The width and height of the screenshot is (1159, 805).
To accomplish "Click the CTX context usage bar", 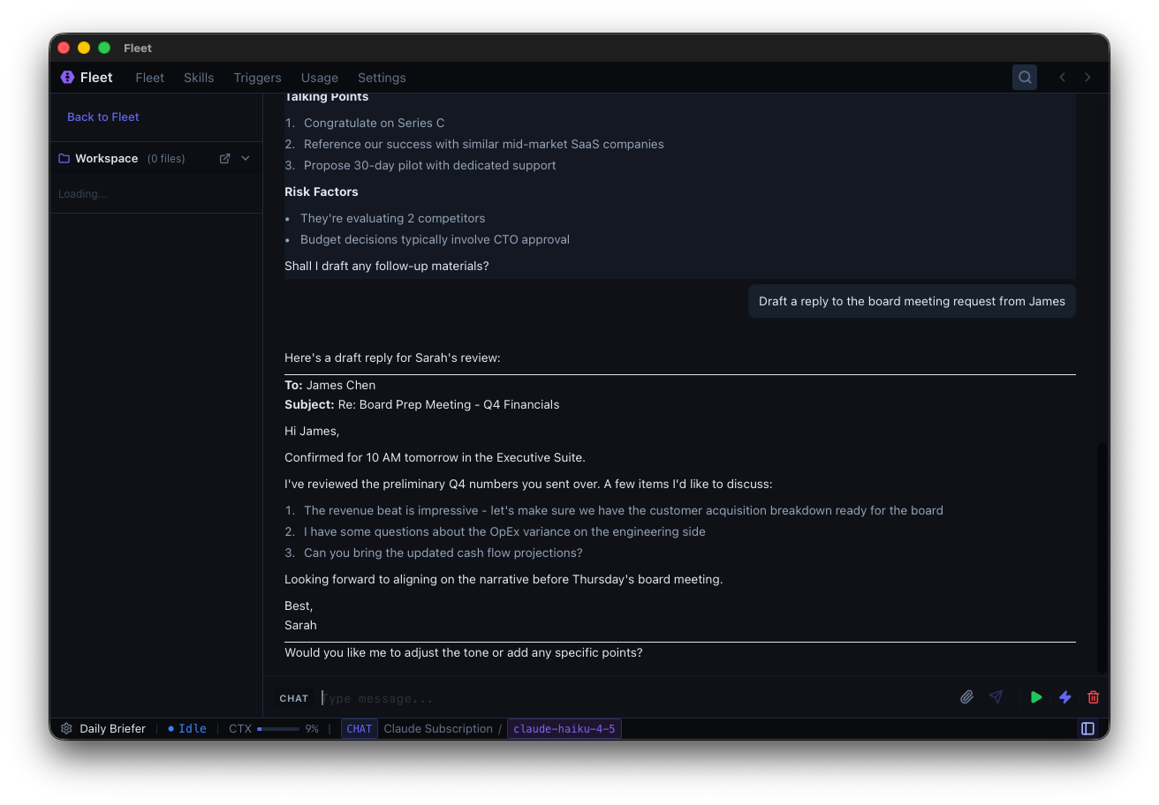I will pos(280,728).
